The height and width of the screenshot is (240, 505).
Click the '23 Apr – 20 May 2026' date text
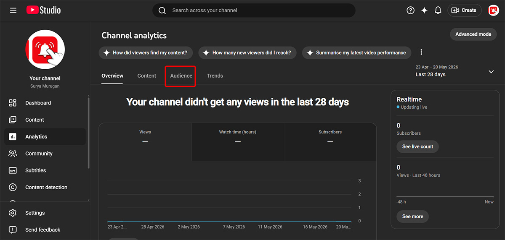(437, 67)
